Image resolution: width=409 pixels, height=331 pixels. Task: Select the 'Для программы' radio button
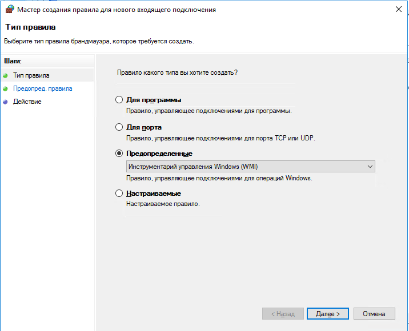coord(119,100)
